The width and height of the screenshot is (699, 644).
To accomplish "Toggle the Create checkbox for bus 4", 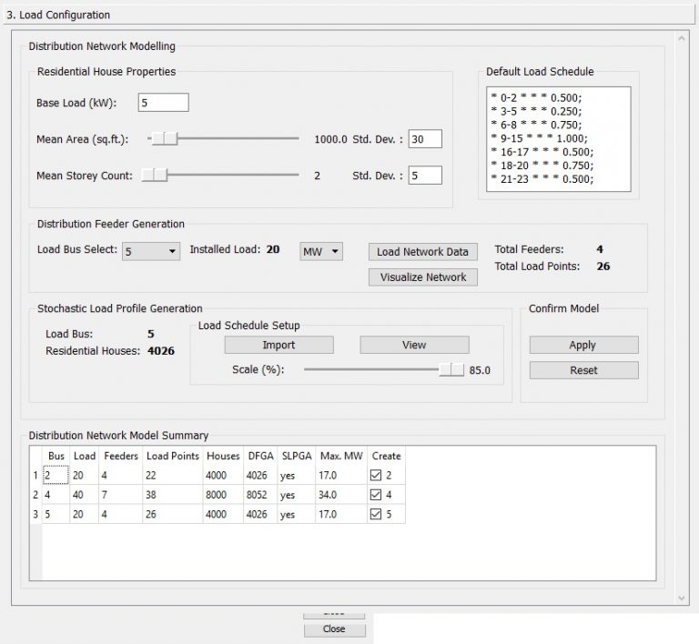I will [376, 494].
